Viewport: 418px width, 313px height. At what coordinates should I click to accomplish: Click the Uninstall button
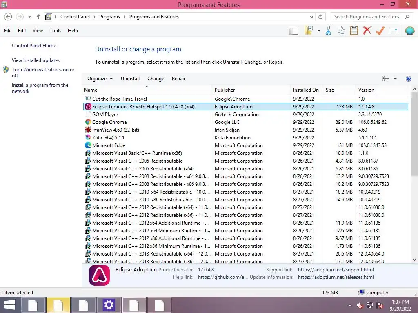coord(130,79)
